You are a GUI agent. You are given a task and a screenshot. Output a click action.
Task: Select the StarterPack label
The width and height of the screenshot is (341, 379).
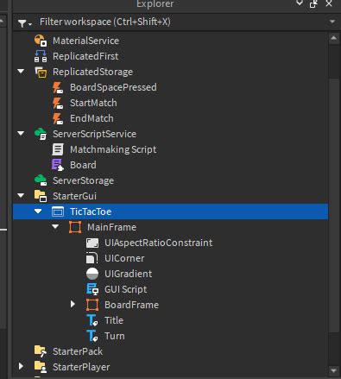click(78, 351)
